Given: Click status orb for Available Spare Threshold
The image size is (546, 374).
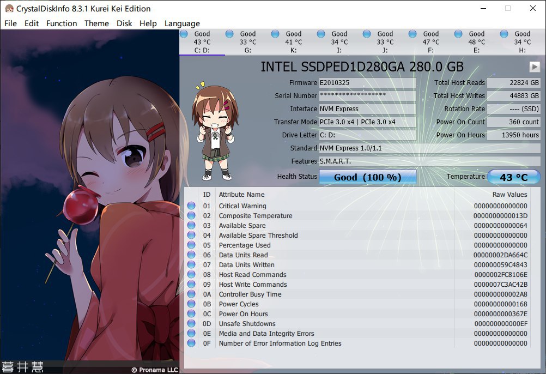Looking at the screenshot, I should [x=191, y=235].
